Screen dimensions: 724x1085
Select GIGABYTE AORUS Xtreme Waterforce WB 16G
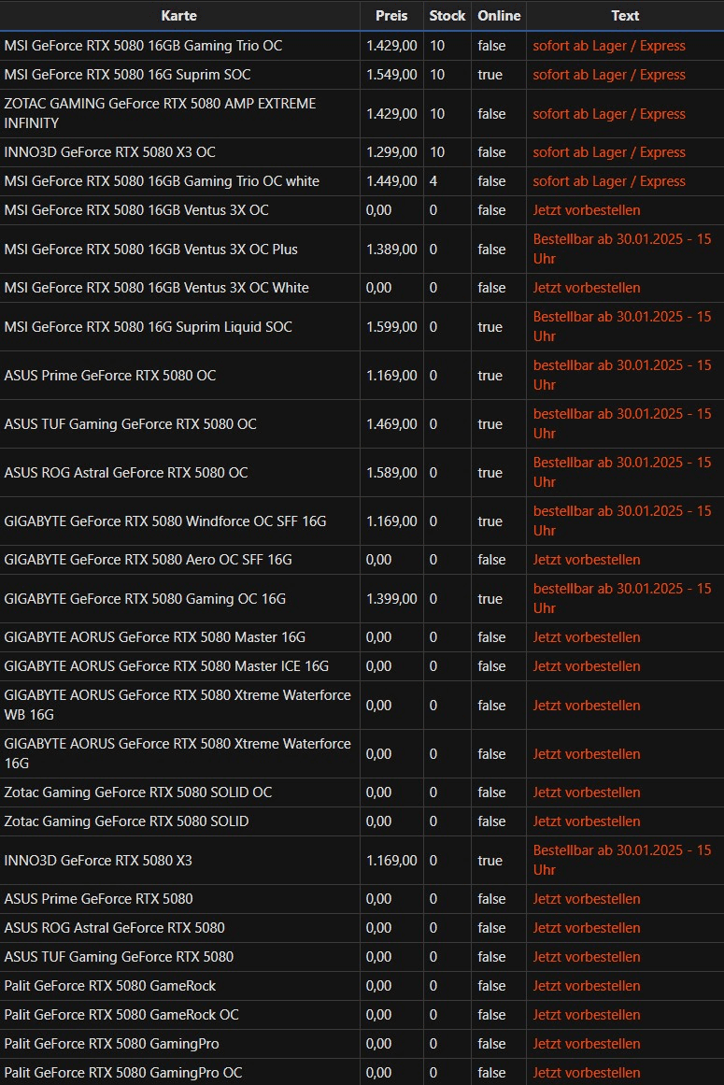click(177, 705)
